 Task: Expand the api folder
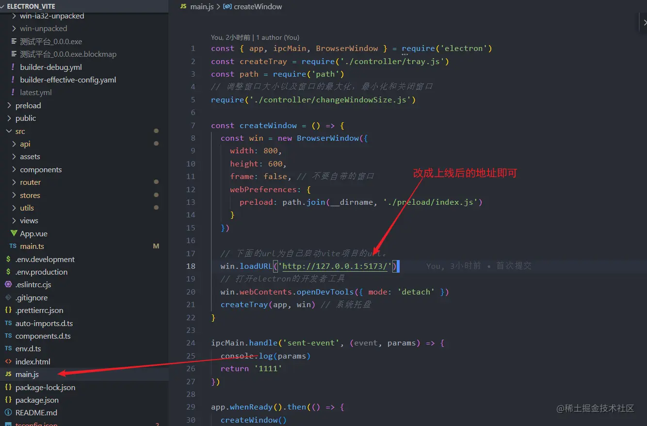tap(14, 144)
